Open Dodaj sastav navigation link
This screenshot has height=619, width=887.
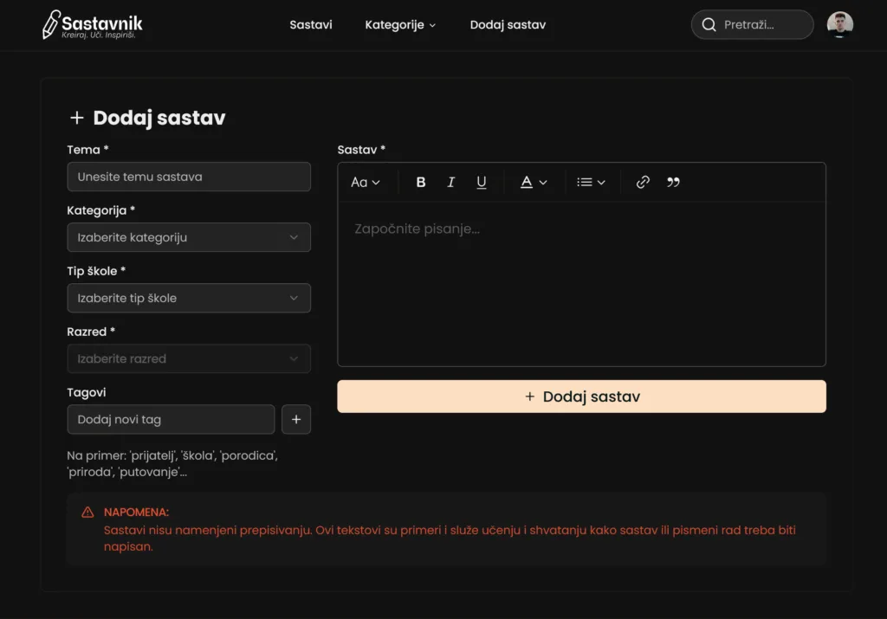508,25
